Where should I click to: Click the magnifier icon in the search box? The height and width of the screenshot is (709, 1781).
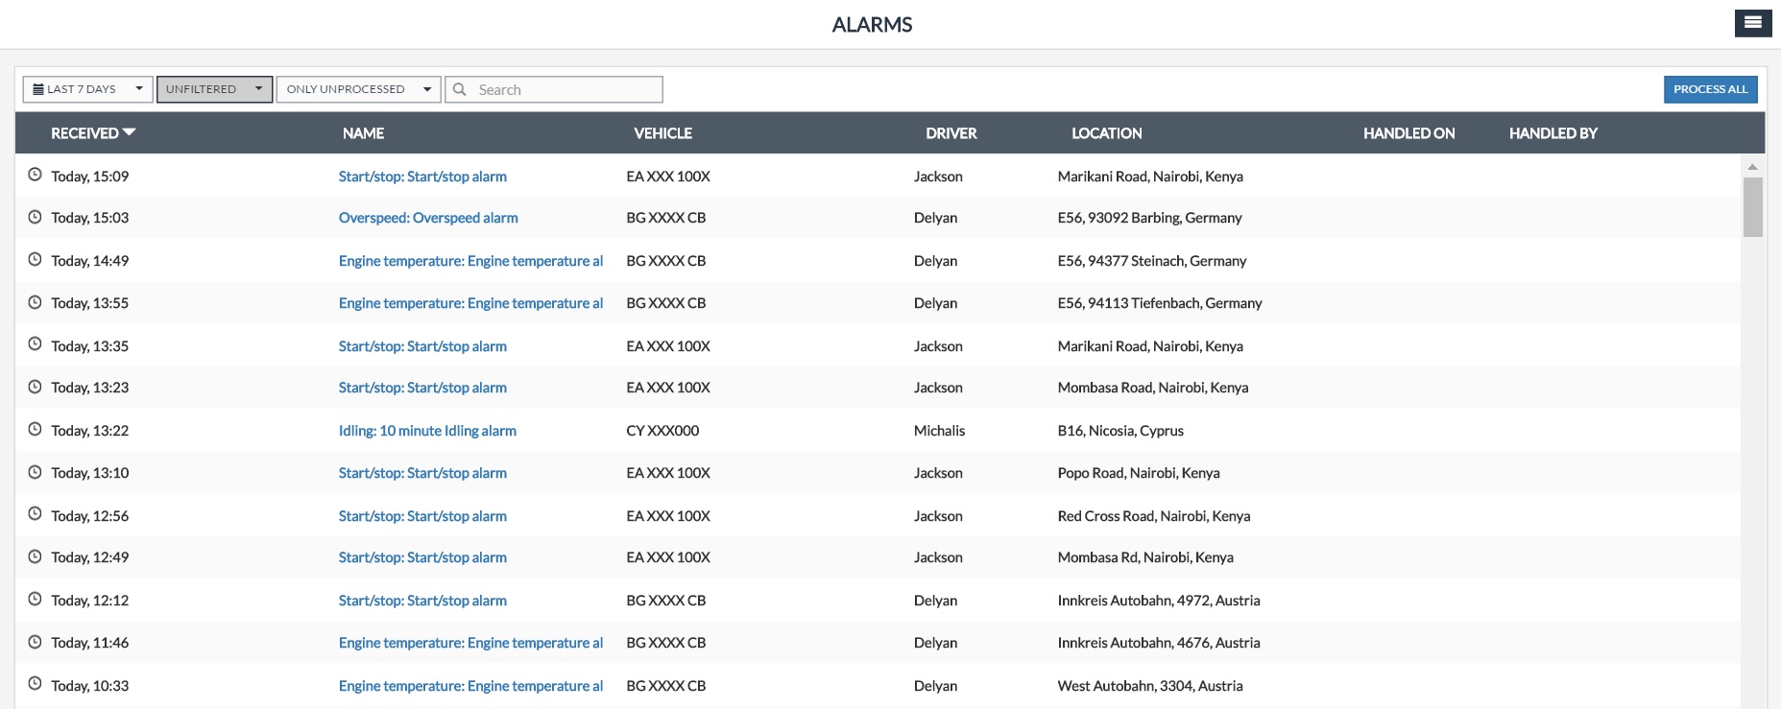pyautogui.click(x=460, y=89)
